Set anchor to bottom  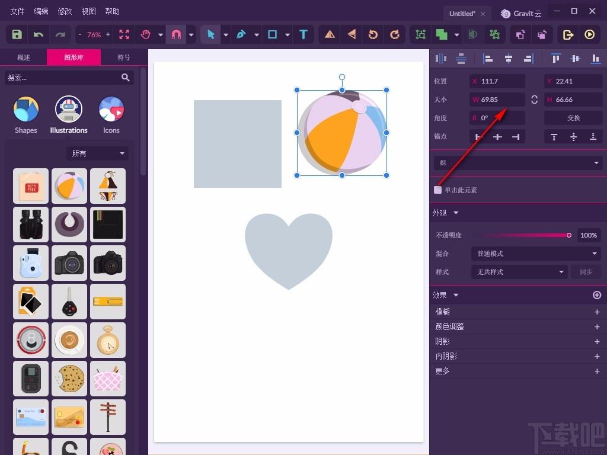pyautogui.click(x=593, y=137)
